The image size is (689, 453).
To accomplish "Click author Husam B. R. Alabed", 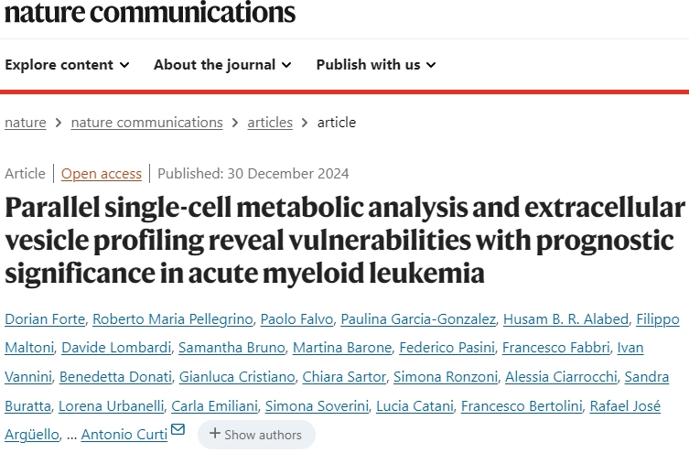I will coord(567,318).
